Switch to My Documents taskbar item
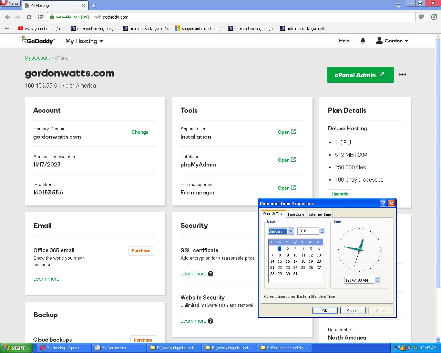Screen dimensions: 441x353 pyautogui.click(x=119, y=348)
